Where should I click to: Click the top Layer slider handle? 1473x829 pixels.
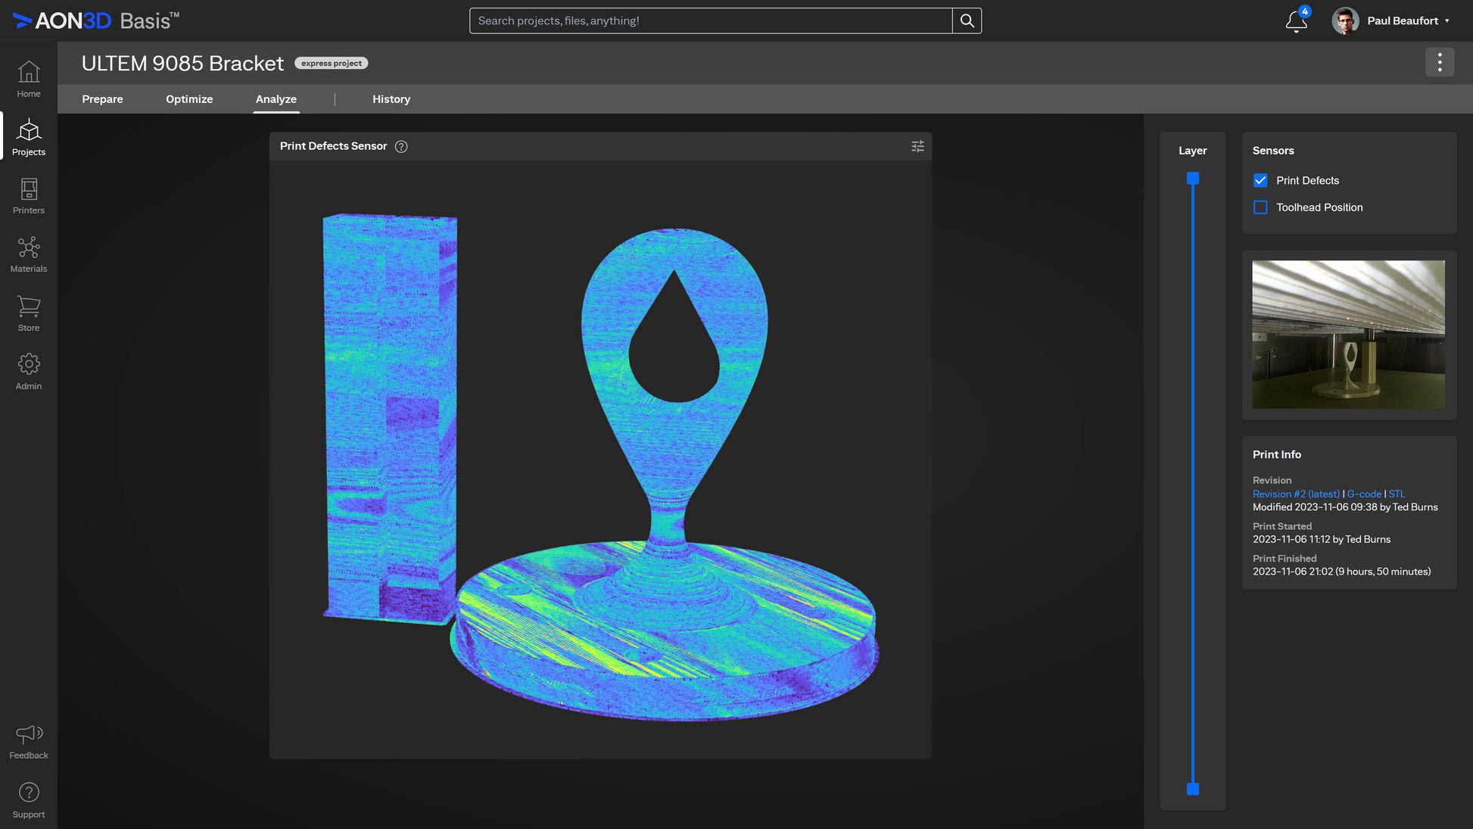[x=1193, y=179]
